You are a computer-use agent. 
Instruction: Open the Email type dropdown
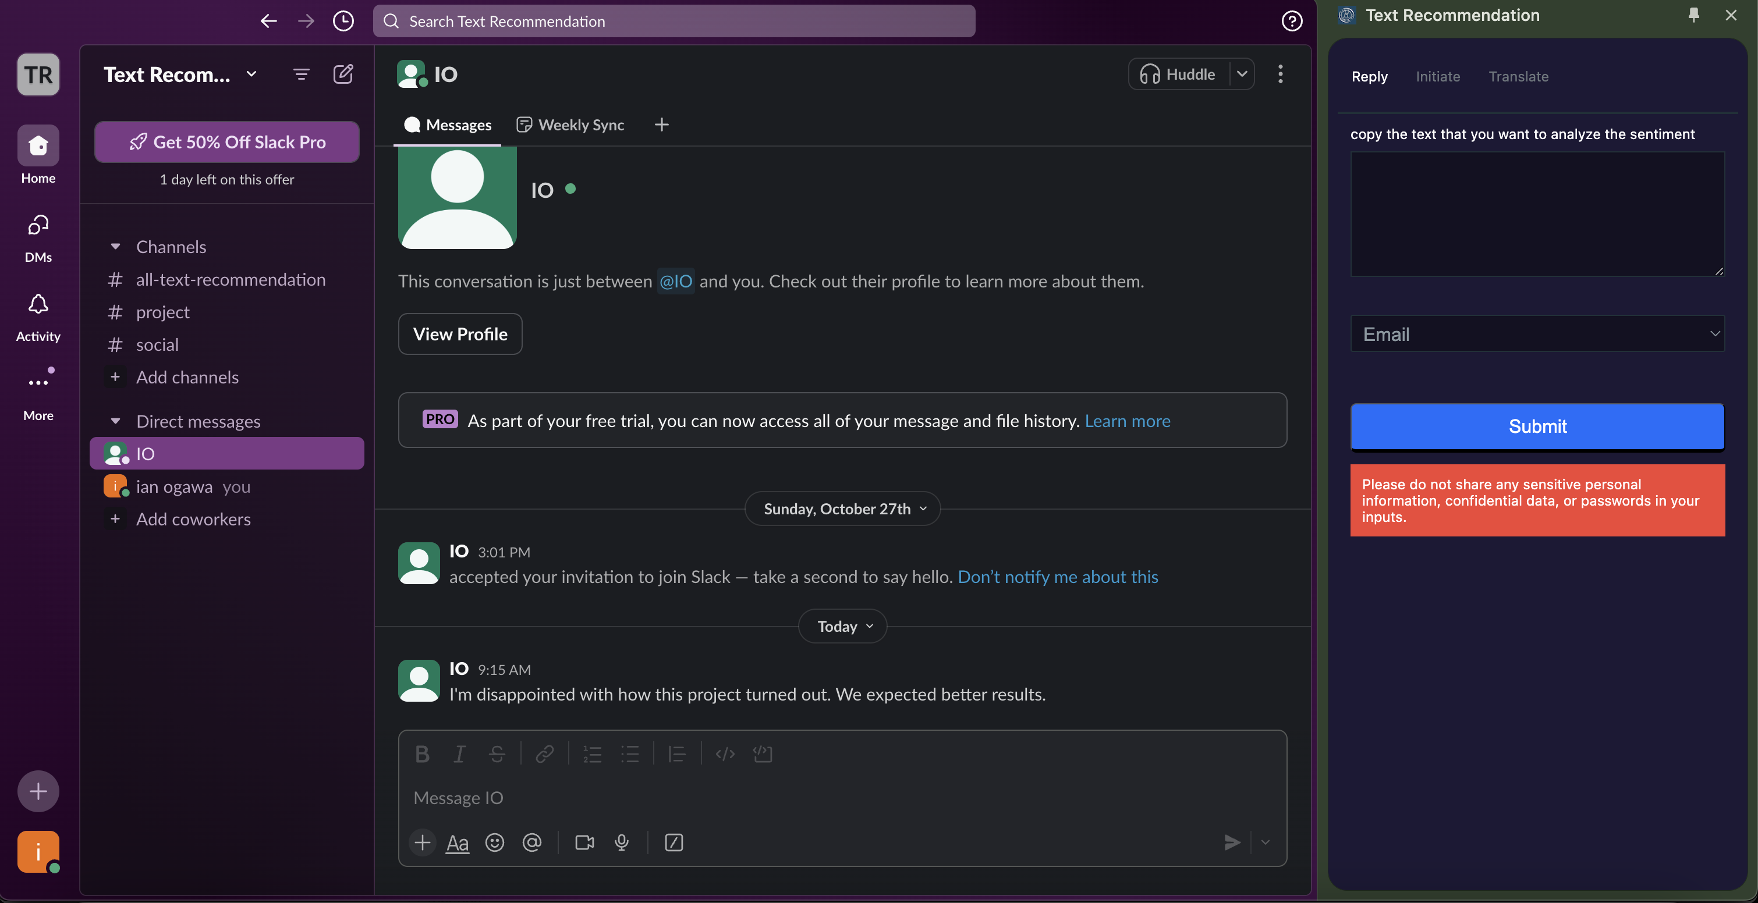point(1537,333)
